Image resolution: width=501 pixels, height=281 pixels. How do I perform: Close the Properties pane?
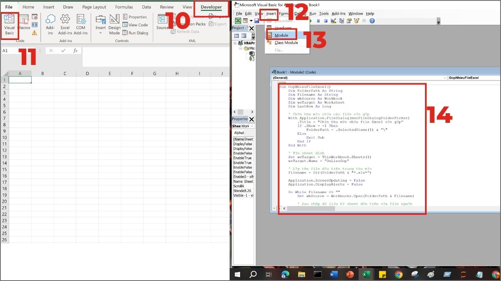click(x=251, y=119)
